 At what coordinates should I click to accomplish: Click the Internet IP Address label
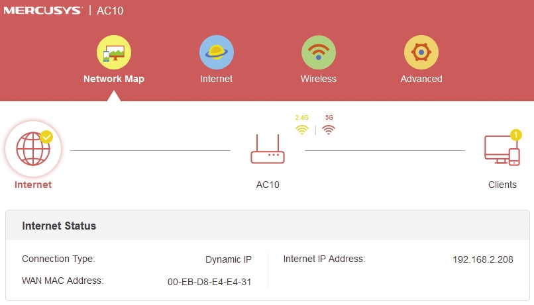pos(324,259)
